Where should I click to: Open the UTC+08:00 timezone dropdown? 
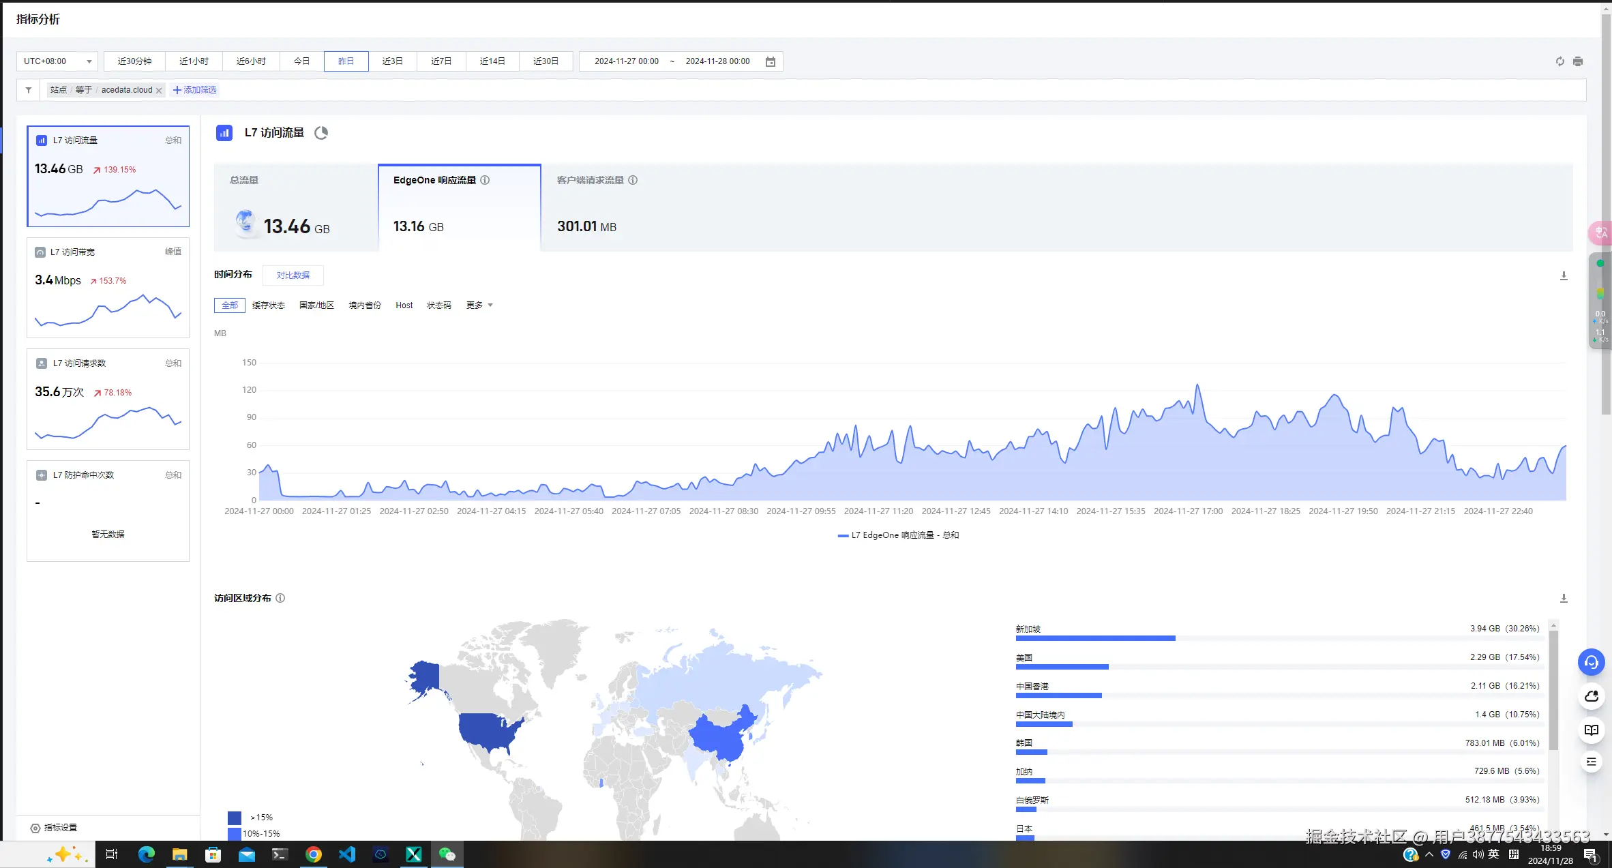(57, 61)
